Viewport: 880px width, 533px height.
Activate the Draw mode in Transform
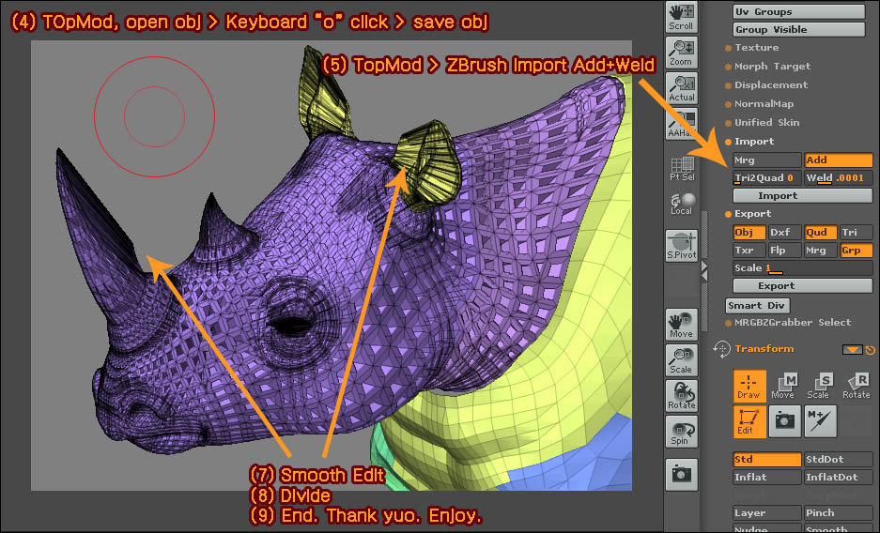tap(749, 386)
